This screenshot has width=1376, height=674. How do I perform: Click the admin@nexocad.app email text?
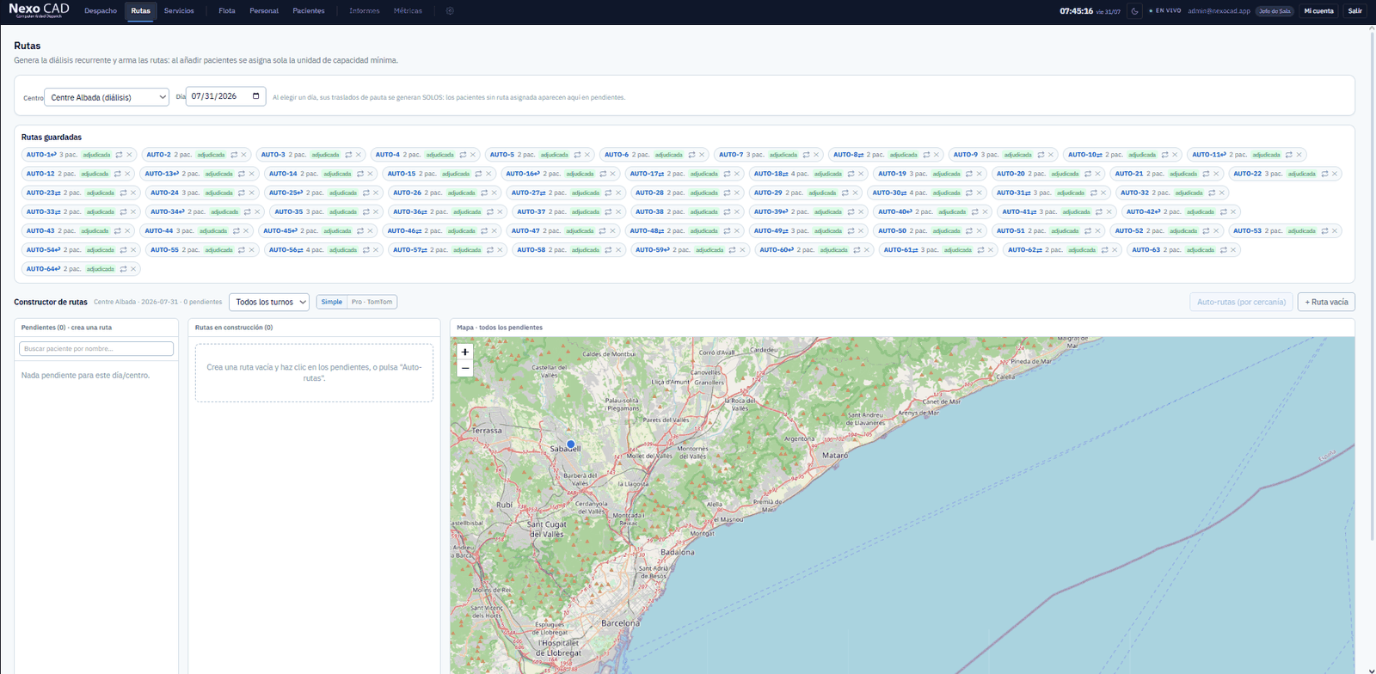click(1219, 11)
